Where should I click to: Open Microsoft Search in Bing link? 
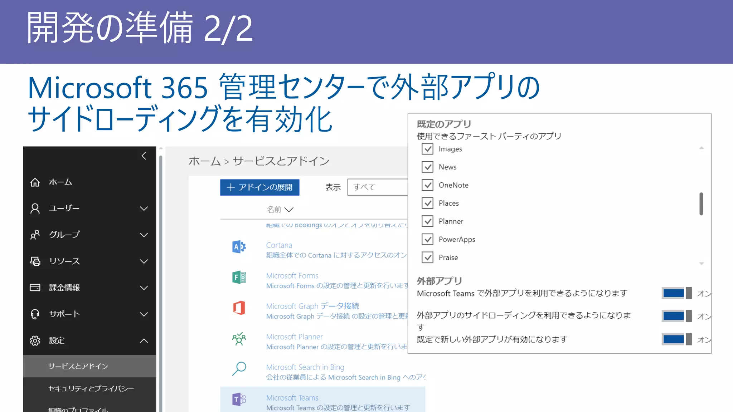(305, 367)
